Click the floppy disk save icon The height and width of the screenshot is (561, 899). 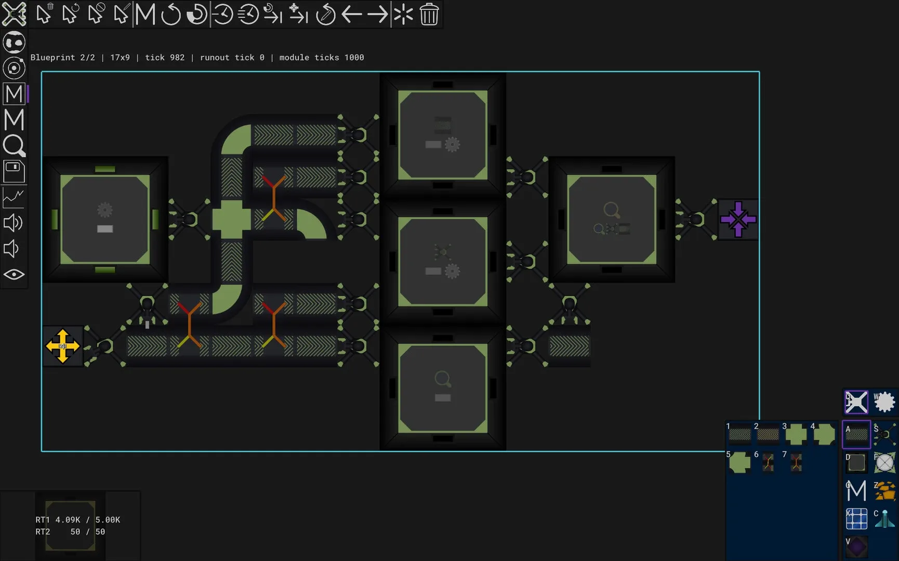(x=14, y=171)
